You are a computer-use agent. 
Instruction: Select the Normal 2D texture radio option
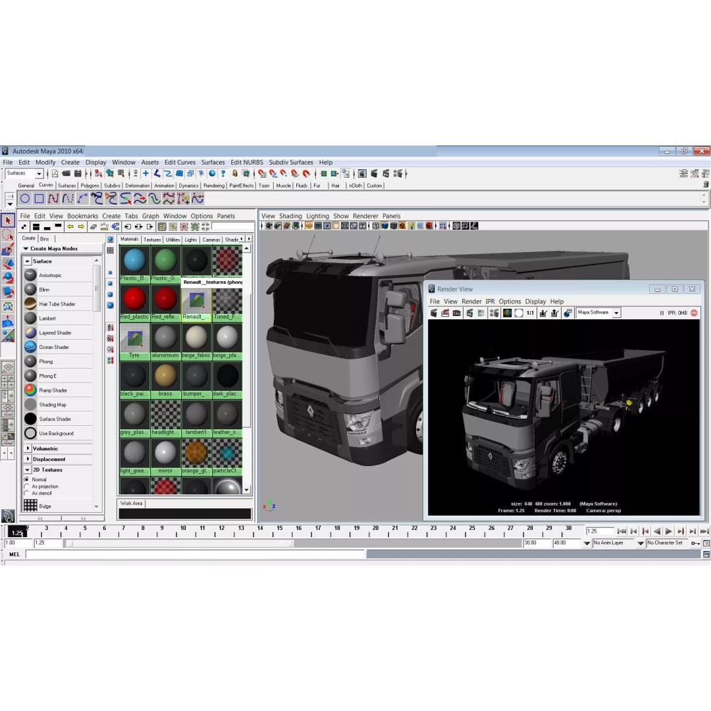pyautogui.click(x=26, y=479)
